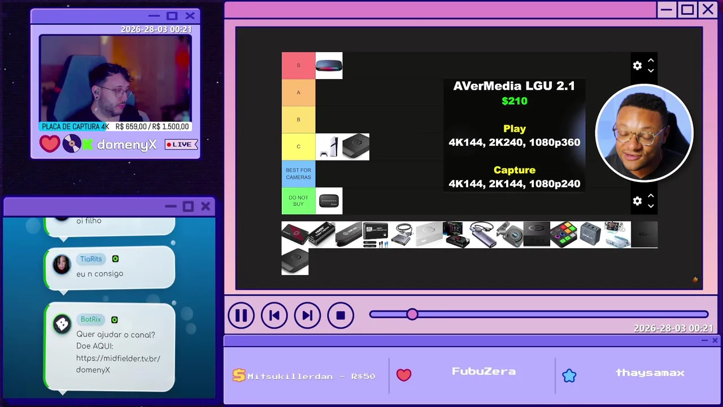Select the orange A tier label
The width and height of the screenshot is (723, 407).
pos(298,93)
